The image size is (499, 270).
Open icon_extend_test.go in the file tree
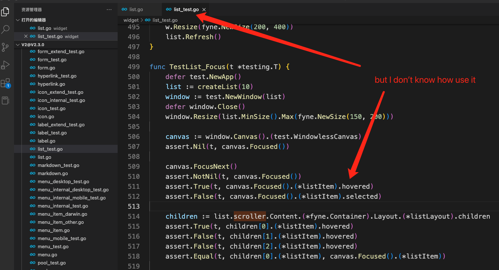click(66, 92)
